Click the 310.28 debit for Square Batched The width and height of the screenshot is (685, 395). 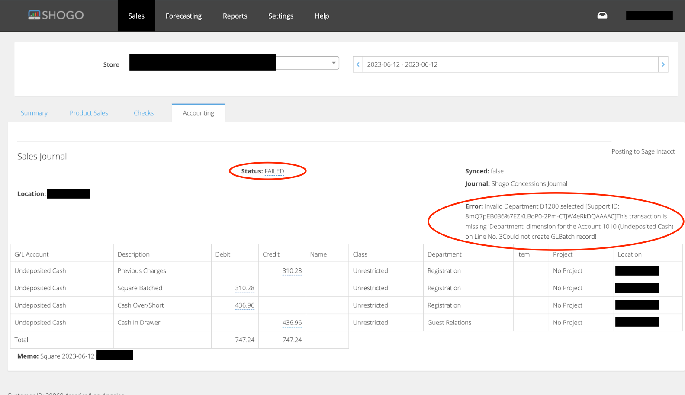(244, 288)
